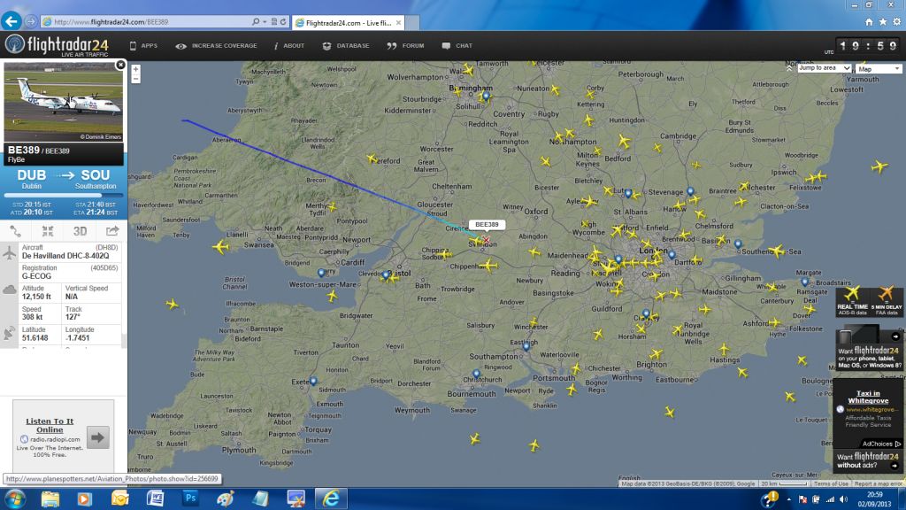Click the Listen To It Online link
This screenshot has height=510, width=906.
[x=50, y=425]
